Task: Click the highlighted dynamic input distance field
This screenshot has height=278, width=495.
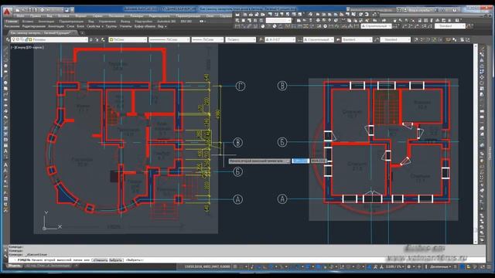Action: coord(300,161)
